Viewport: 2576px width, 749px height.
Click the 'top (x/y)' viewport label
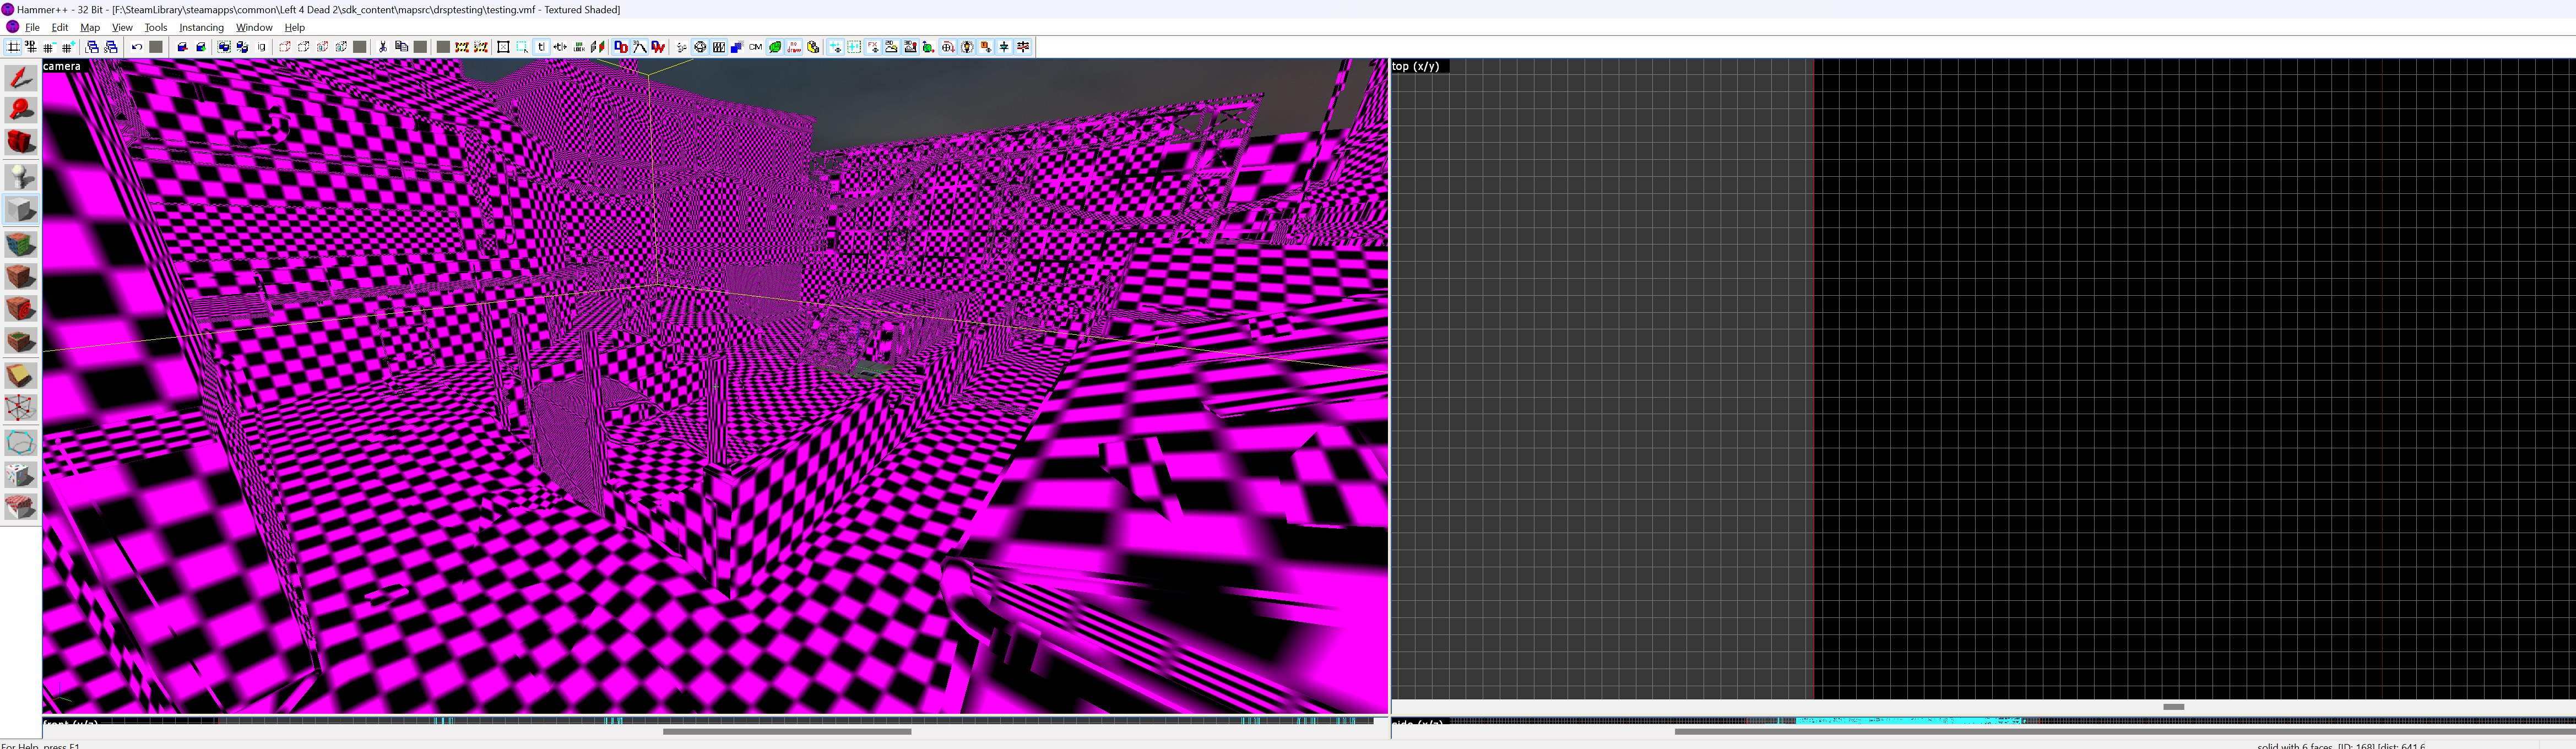click(1416, 66)
